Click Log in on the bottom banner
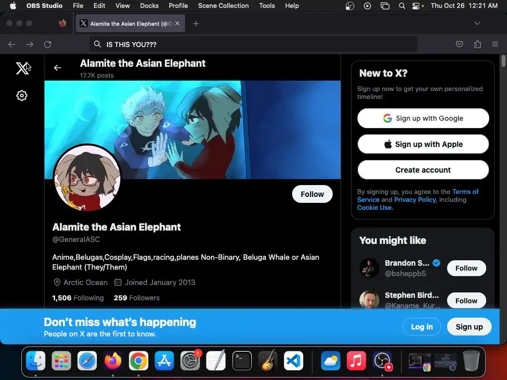The image size is (507, 380). click(x=422, y=327)
